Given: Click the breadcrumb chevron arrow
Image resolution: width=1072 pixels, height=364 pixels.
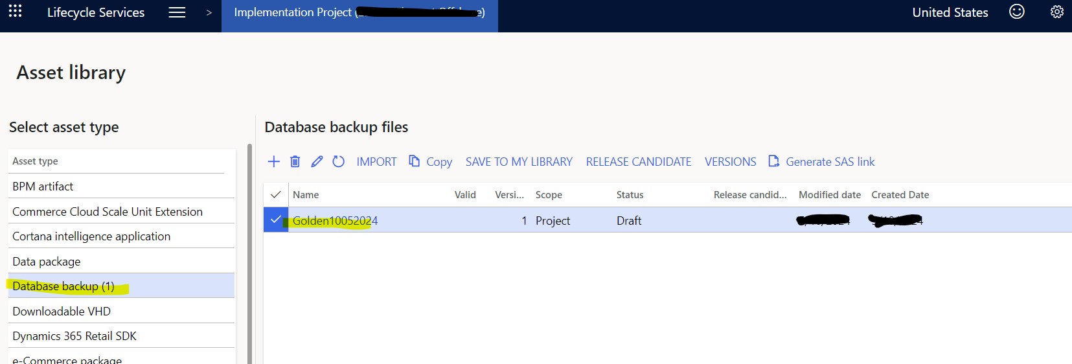Looking at the screenshot, I should [209, 12].
